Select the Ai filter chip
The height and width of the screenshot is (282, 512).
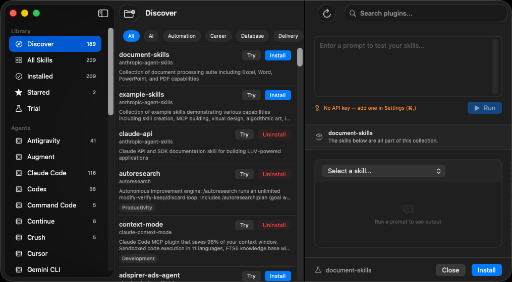150,36
